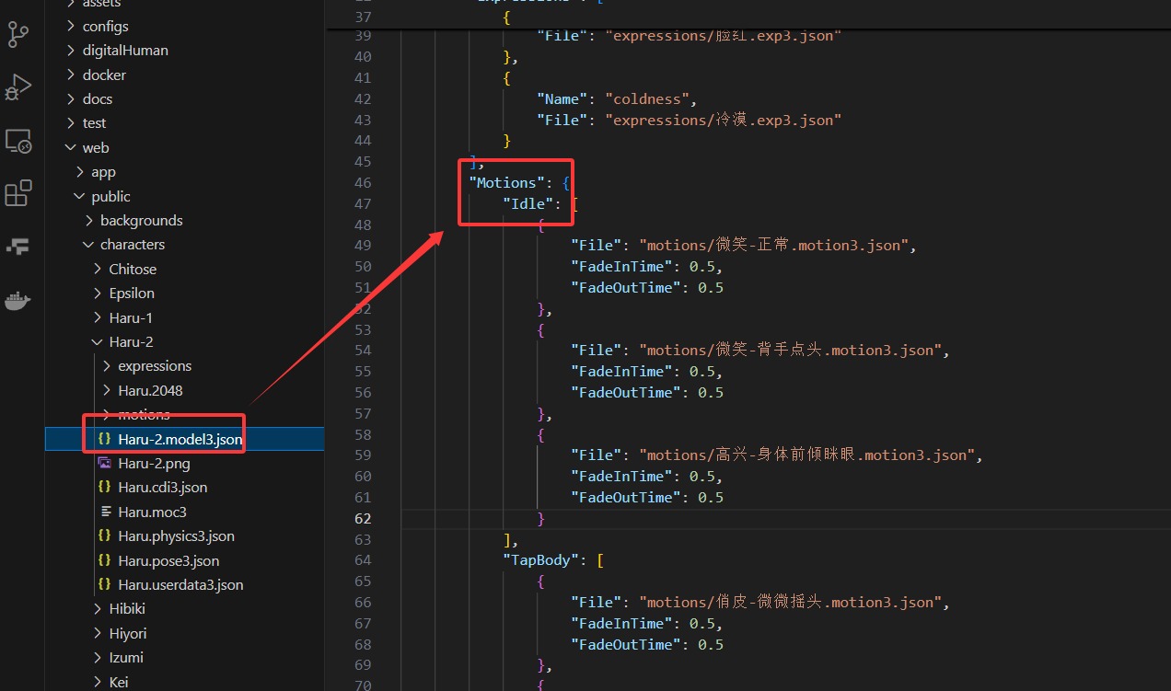Viewport: 1171px width, 691px height.
Task: Click the "FadeOutTime" key on line 56
Action: (x=625, y=392)
